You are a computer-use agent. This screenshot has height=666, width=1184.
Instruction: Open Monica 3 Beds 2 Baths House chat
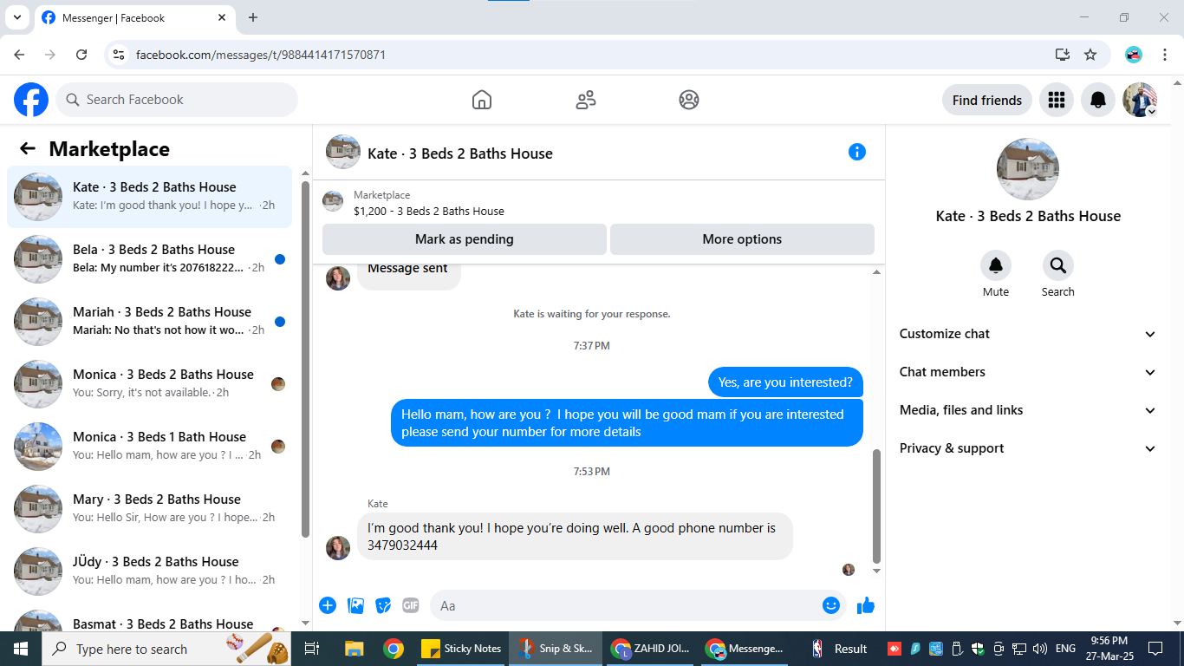[149, 384]
